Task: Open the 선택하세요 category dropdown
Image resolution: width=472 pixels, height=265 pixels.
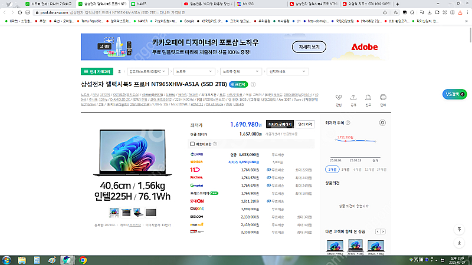Action: [287, 71]
